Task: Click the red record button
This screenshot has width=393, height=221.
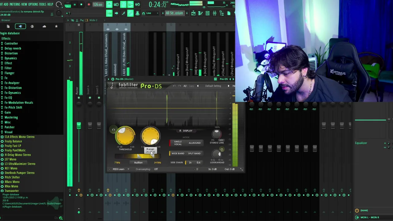Action: click(89, 5)
